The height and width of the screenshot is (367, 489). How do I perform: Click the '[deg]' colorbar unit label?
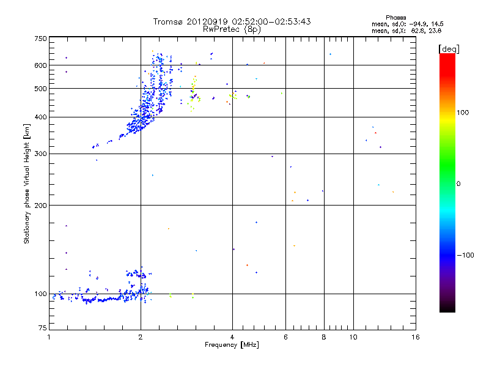point(449,49)
